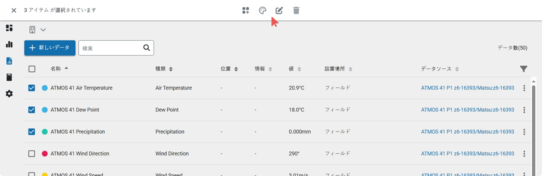Sort by 情報 column
This screenshot has width=542, height=176.
pyautogui.click(x=263, y=69)
